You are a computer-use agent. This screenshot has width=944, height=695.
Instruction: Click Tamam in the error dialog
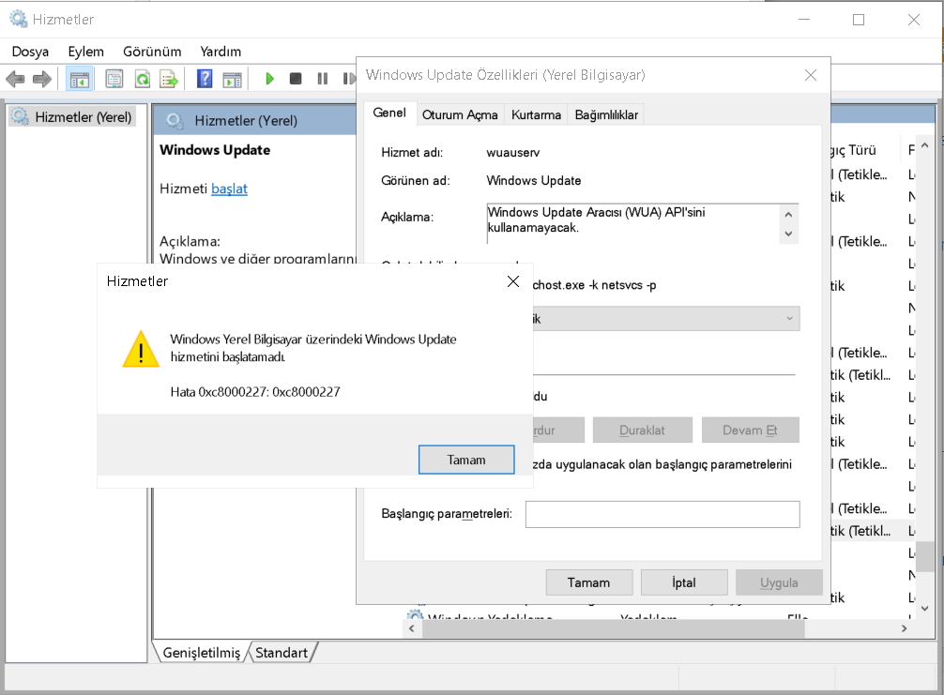coord(466,460)
